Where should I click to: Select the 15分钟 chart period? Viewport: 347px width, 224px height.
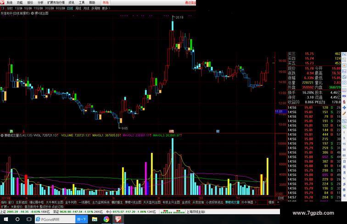[38, 8]
